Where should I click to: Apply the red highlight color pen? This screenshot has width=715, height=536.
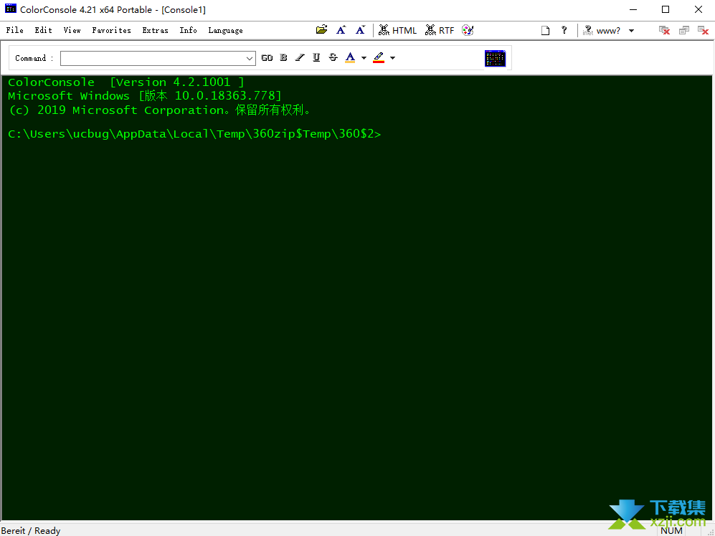[x=379, y=57]
